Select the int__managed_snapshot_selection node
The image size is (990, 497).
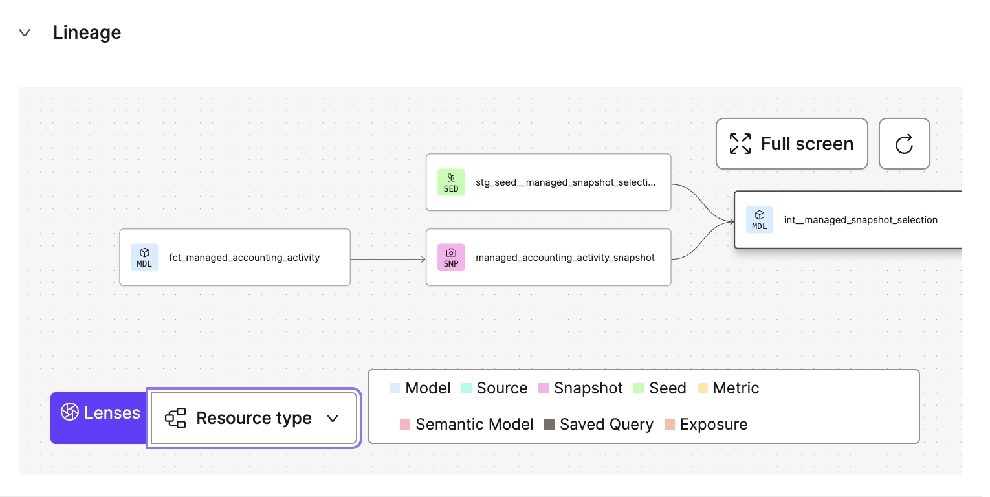click(x=860, y=219)
